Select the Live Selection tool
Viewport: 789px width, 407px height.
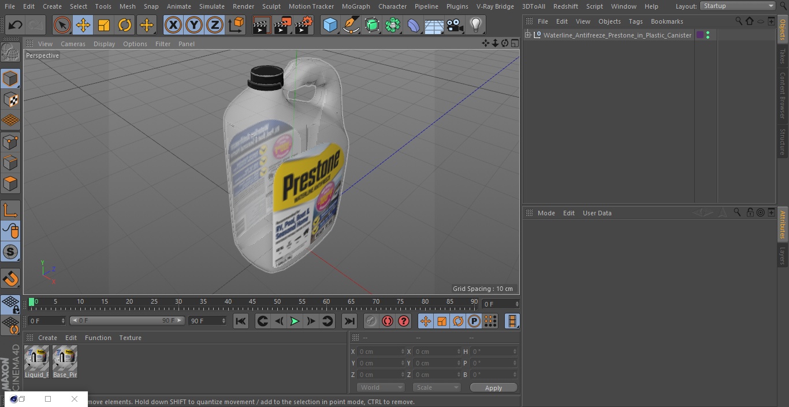tap(62, 25)
